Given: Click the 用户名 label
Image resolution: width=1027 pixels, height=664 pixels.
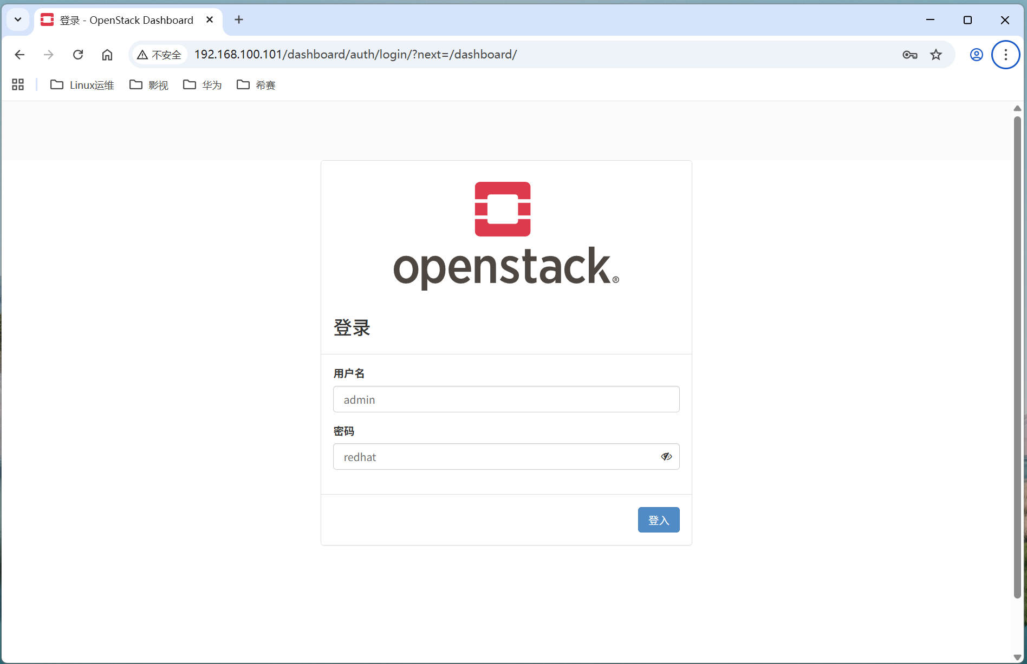Looking at the screenshot, I should click(349, 373).
